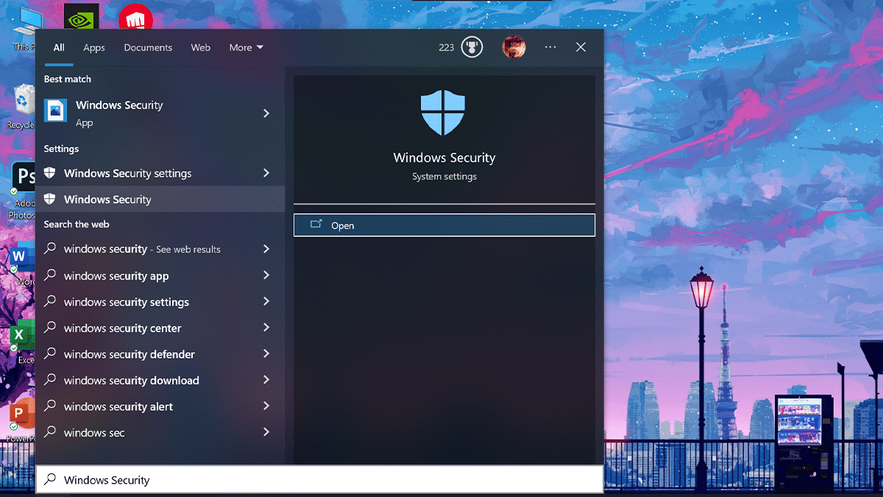883x497 pixels.
Task: Expand the Windows Security app best-match arrow
Action: pyautogui.click(x=266, y=113)
